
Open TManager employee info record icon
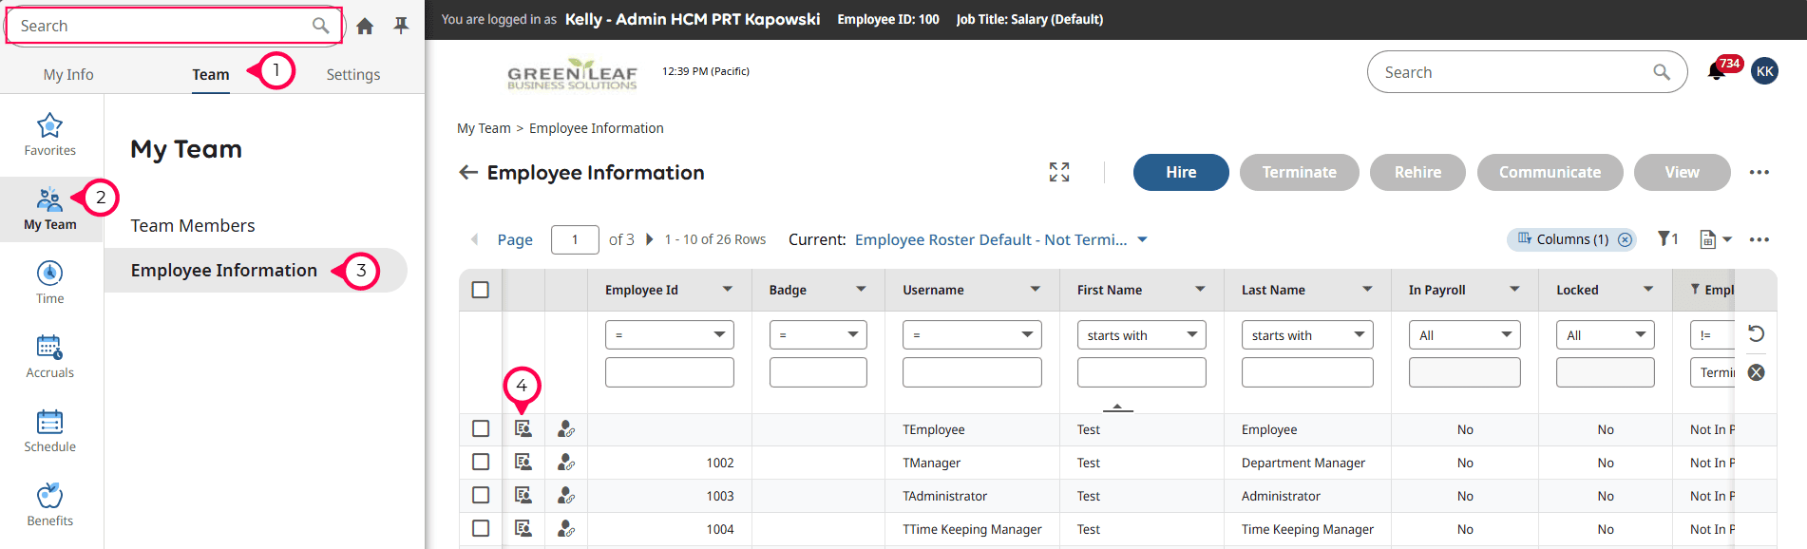pos(523,463)
